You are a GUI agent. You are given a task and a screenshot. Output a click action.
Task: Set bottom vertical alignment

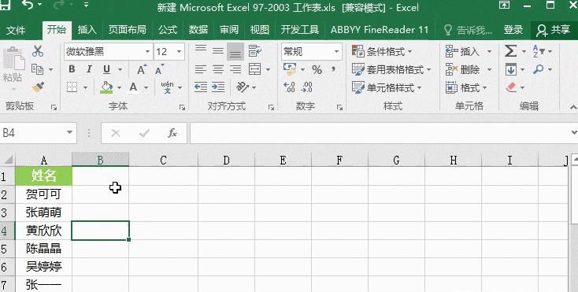tap(235, 52)
